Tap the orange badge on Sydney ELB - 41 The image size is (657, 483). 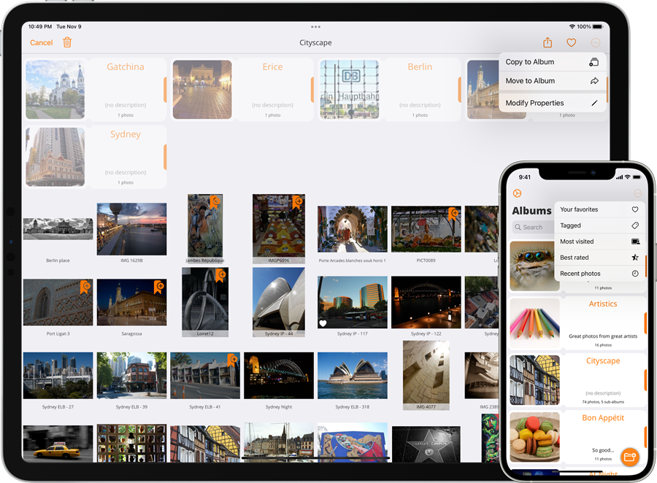coord(233,360)
